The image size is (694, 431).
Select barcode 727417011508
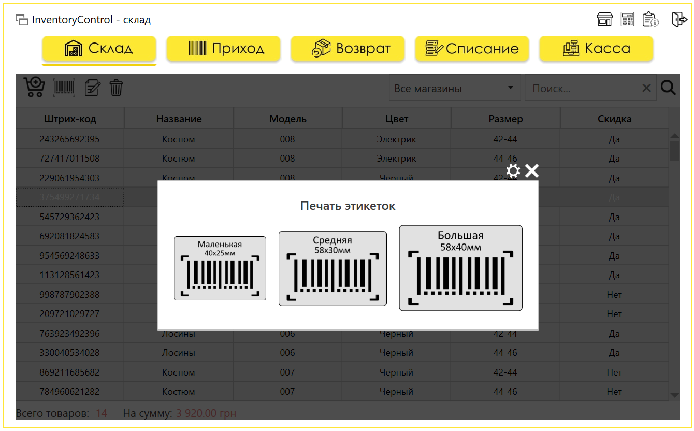[70, 159]
